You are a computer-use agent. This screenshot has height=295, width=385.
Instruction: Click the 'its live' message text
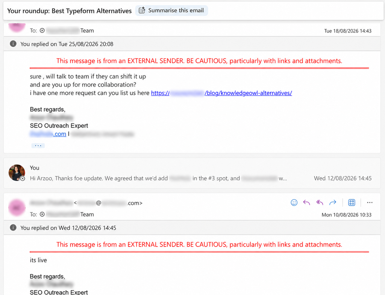click(38, 260)
